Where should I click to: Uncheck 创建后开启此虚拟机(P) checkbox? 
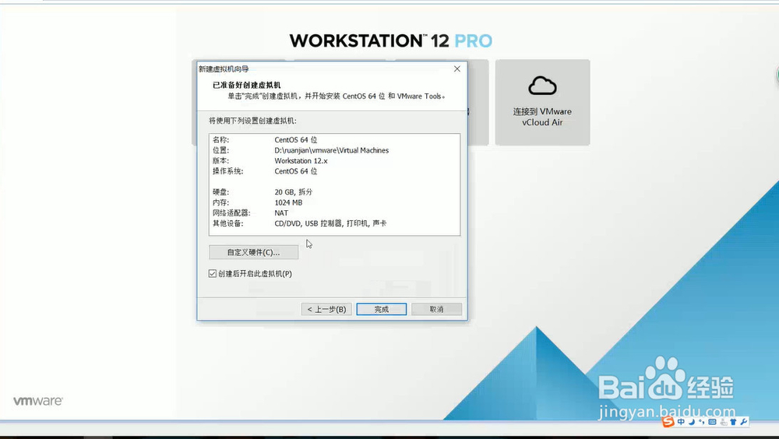coord(213,274)
